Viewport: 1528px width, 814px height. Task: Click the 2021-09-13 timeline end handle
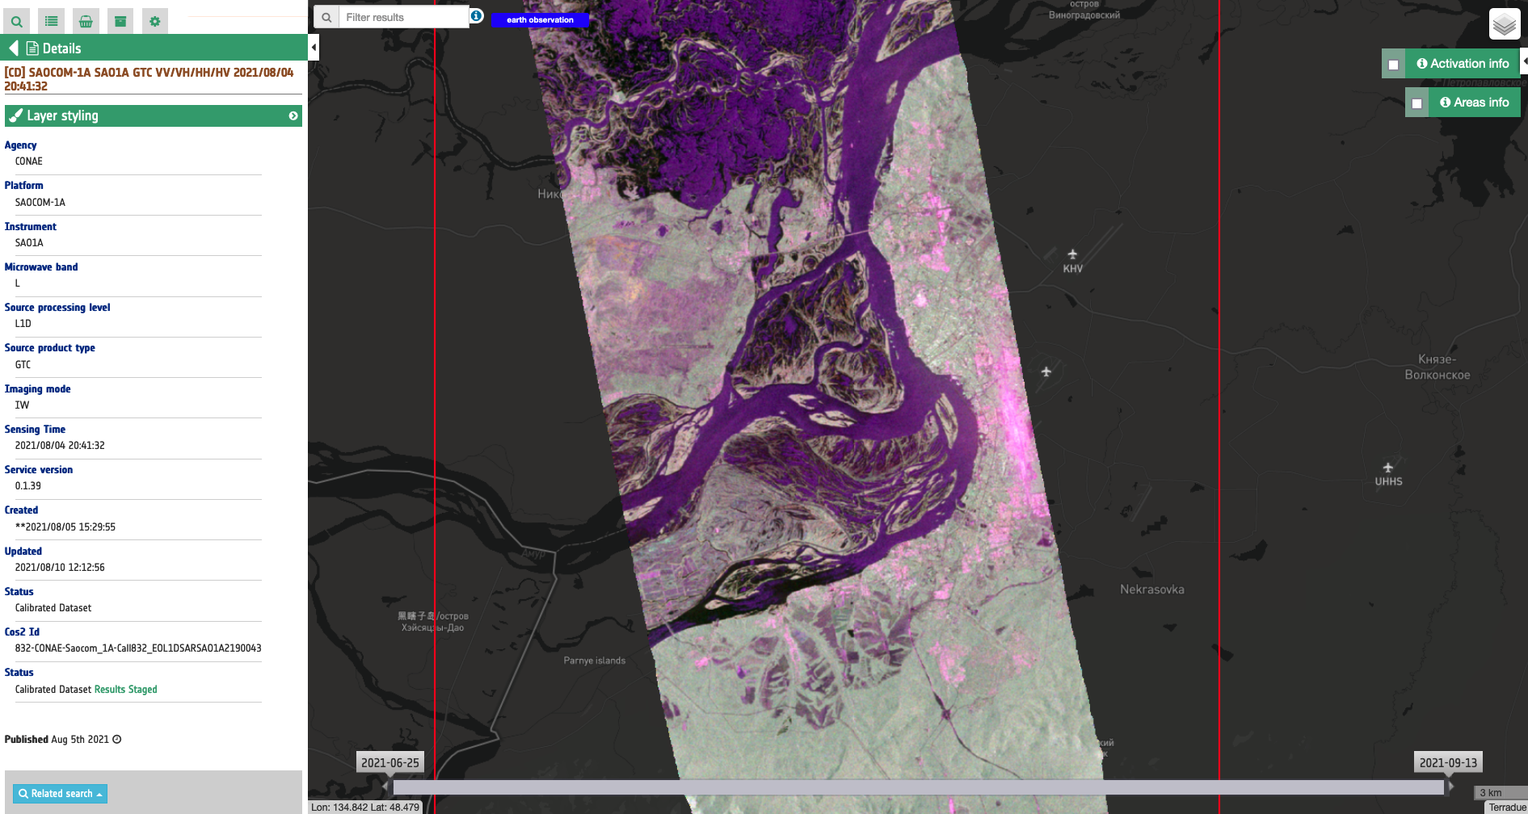(1447, 763)
